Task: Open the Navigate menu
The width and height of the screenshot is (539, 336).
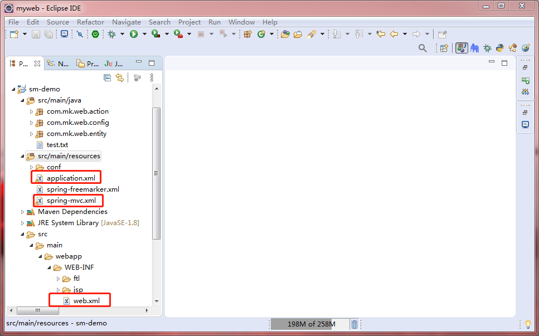Action: coord(127,22)
